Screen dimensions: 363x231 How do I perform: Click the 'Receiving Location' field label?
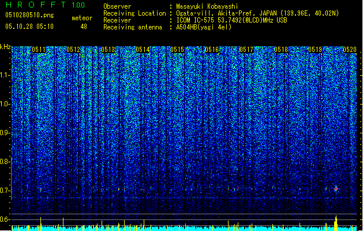pos(134,13)
